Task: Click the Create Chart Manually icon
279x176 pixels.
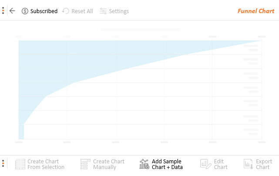Action: tap(85, 164)
